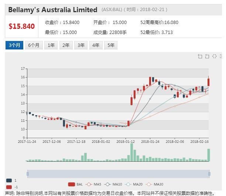Click the x-axis label 2018-02-16
Viewport: 226px width, 196px height.
199,141
